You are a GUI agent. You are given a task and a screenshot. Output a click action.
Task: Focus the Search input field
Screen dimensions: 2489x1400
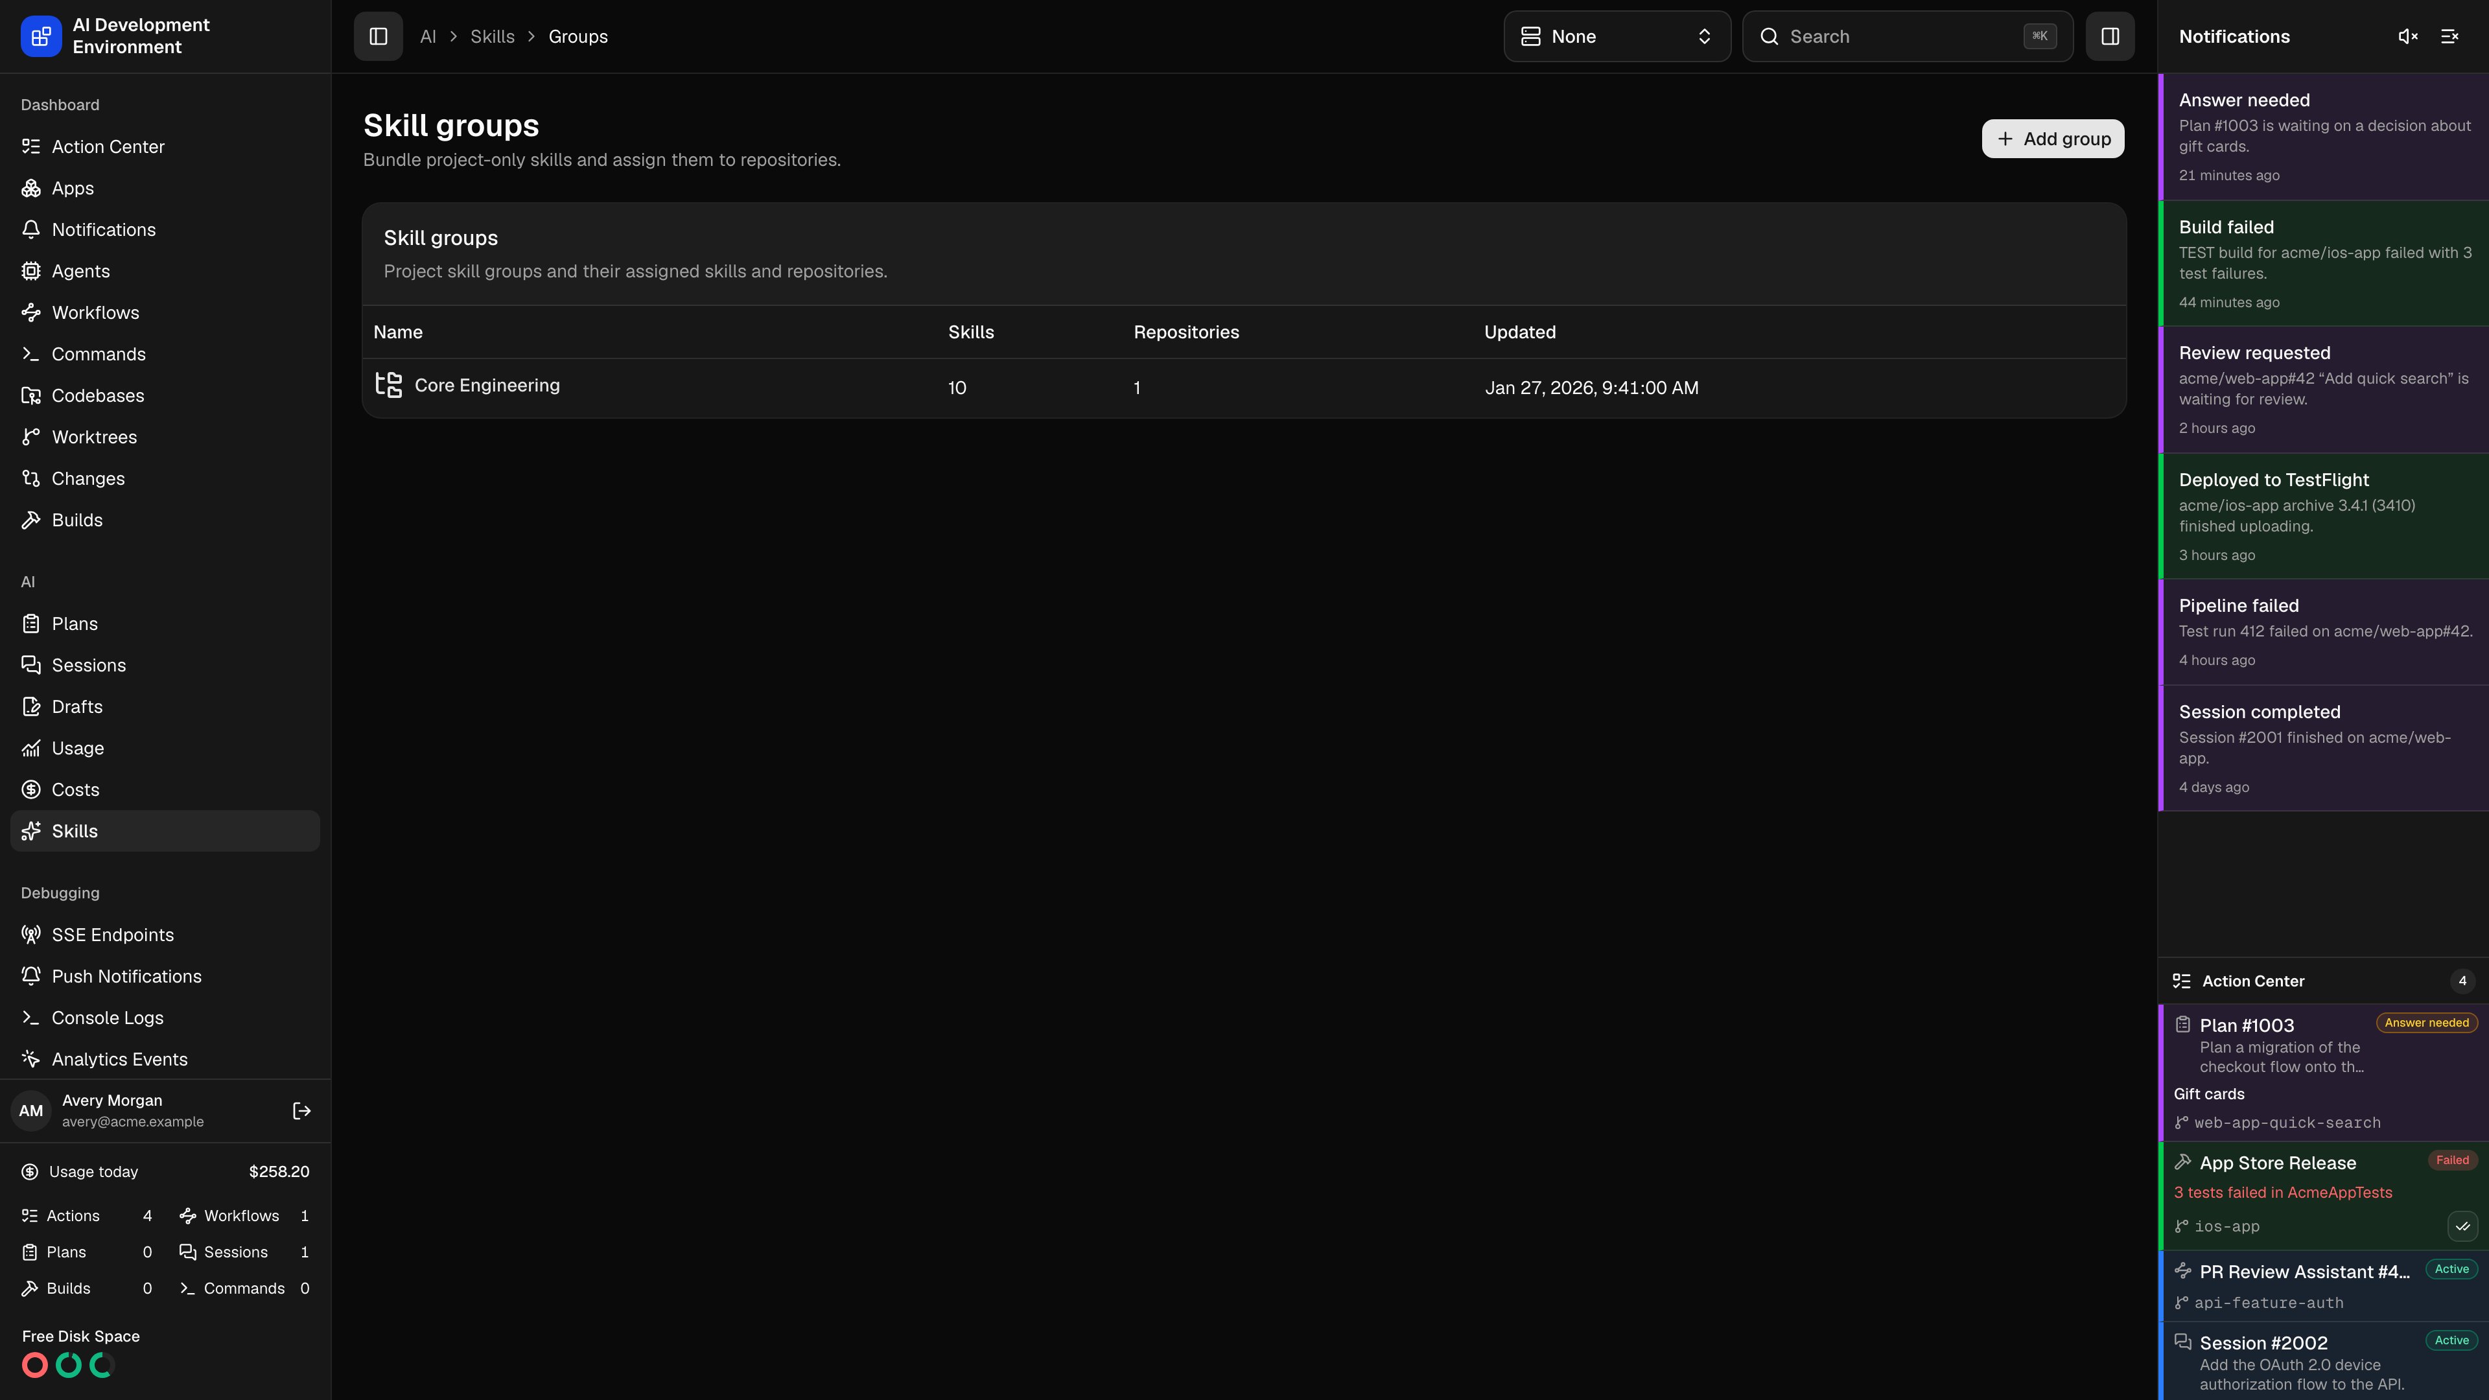point(1908,37)
